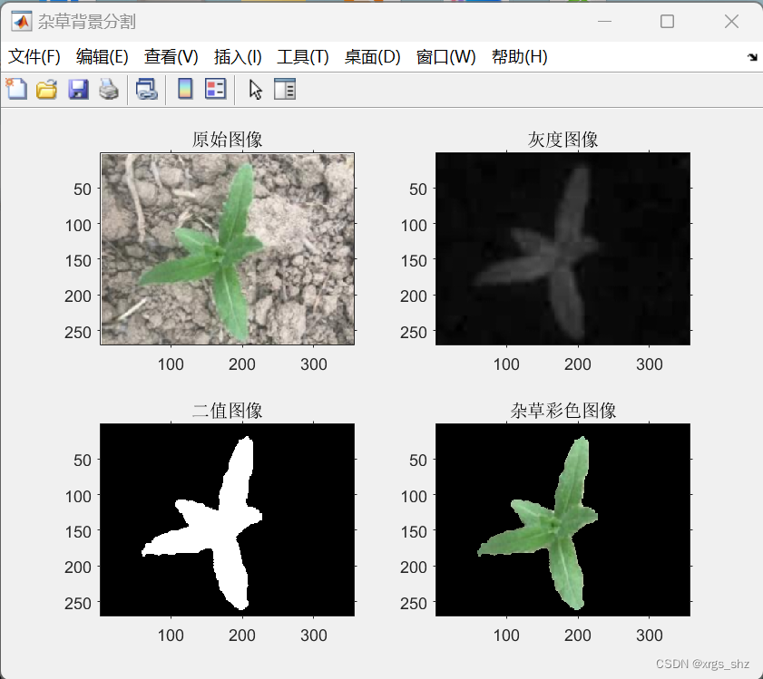This screenshot has width=763, height=679.
Task: Open the 帮助(H) menu
Action: [520, 57]
